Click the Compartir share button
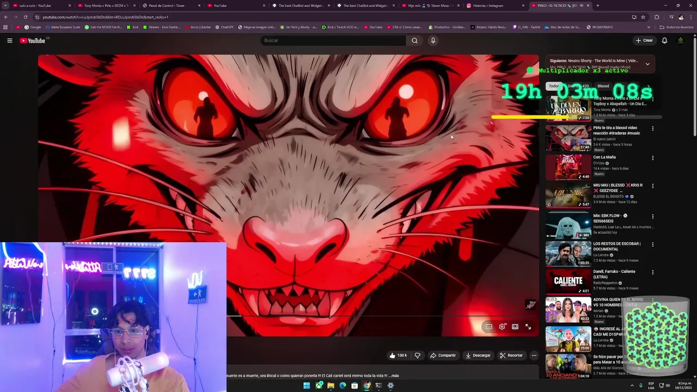 pyautogui.click(x=443, y=356)
